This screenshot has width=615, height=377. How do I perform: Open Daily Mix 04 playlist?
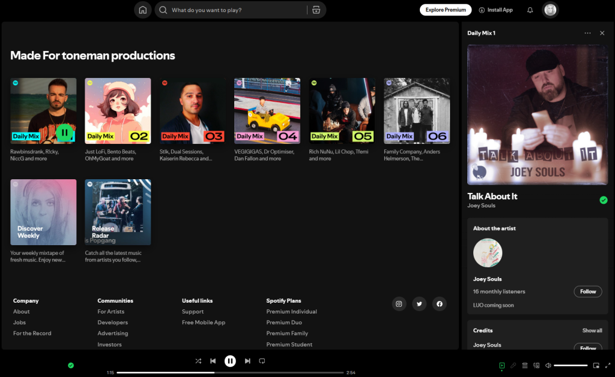pyautogui.click(x=267, y=111)
